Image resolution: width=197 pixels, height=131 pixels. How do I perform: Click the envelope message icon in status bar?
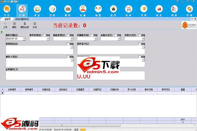tap(83, 129)
